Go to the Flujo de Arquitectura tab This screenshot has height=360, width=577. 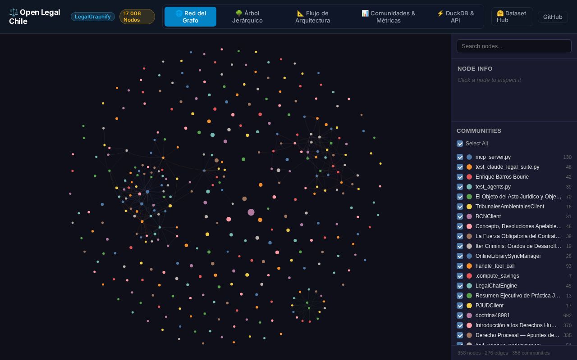[312, 17]
